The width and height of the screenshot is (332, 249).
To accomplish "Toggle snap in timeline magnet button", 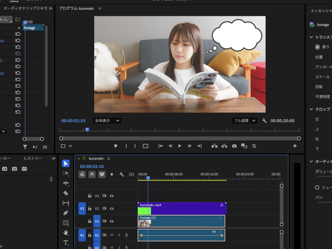I will pyautogui.click(x=92, y=175).
